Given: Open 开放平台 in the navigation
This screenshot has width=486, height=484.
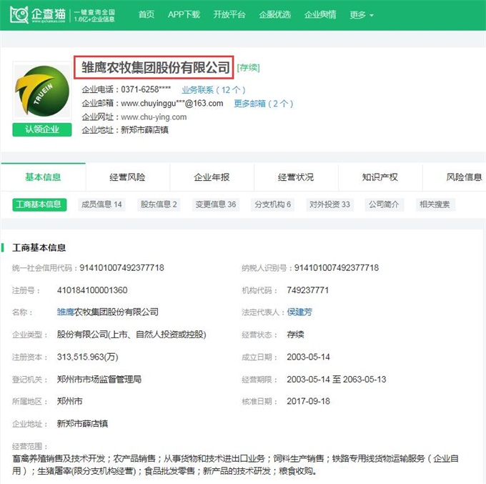Looking at the screenshot, I should click(x=229, y=14).
